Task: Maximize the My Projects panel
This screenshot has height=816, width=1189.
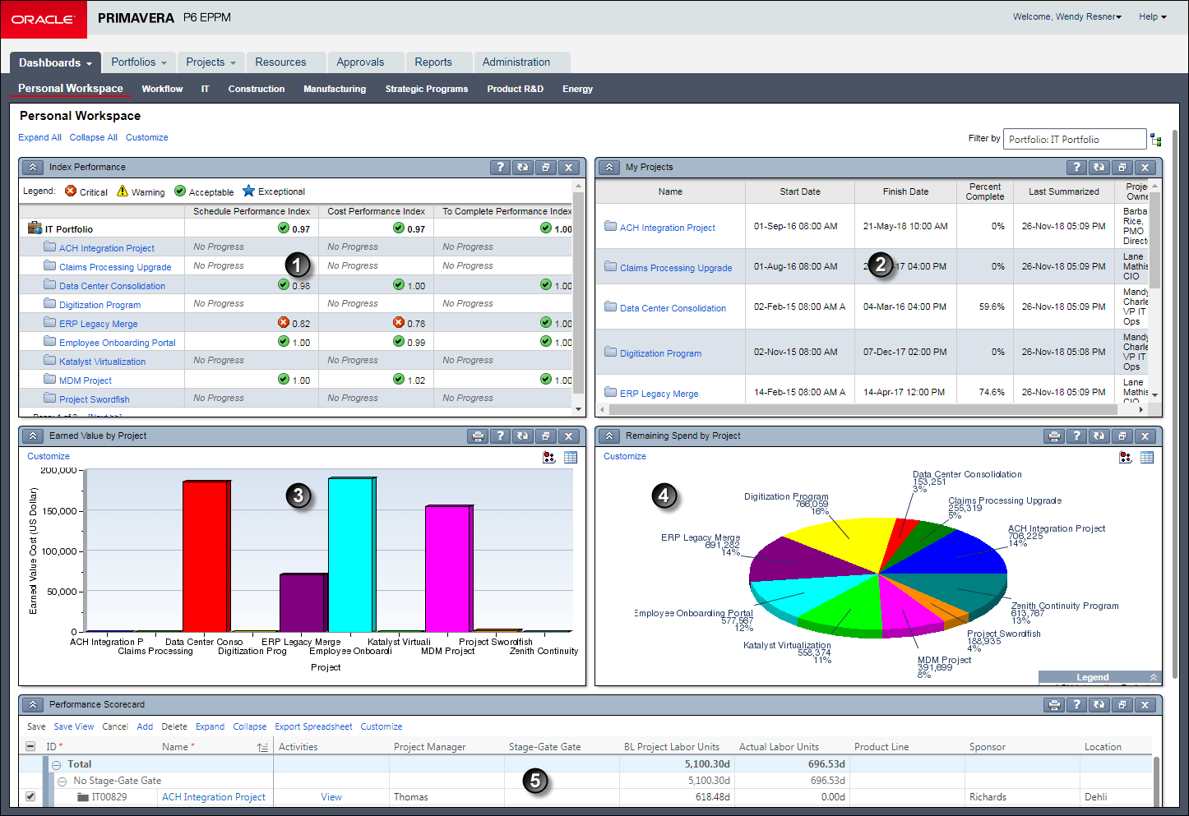Action: tap(1122, 167)
